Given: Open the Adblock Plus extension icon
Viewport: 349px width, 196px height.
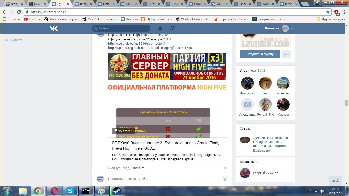Looking at the screenshot, I should point(336,12).
